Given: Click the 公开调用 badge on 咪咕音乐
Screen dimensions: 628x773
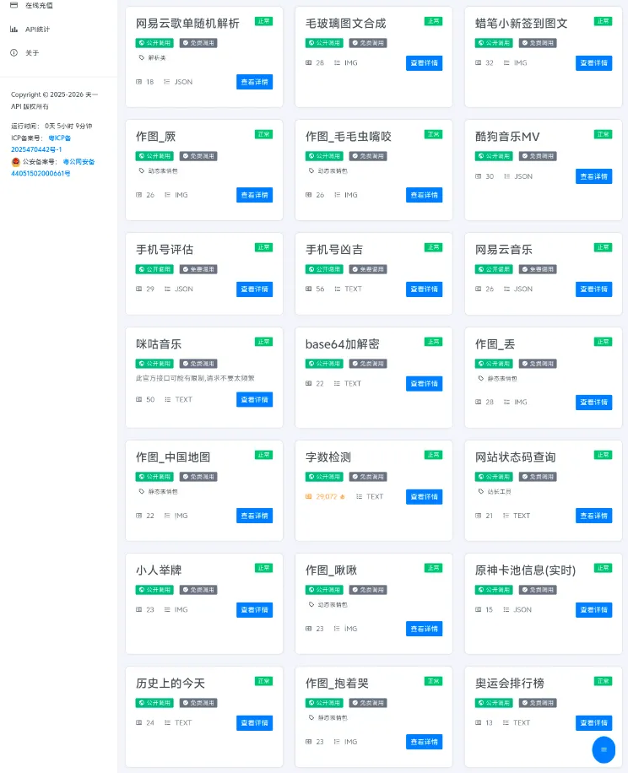Looking at the screenshot, I should (154, 364).
